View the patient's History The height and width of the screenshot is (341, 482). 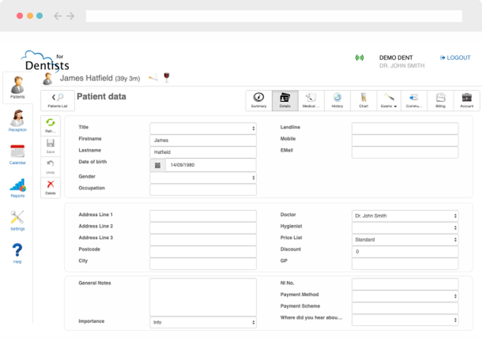(337, 100)
